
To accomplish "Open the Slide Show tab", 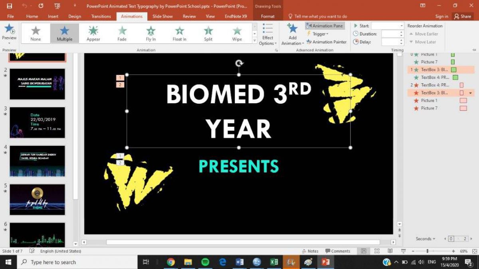I will [x=162, y=16].
